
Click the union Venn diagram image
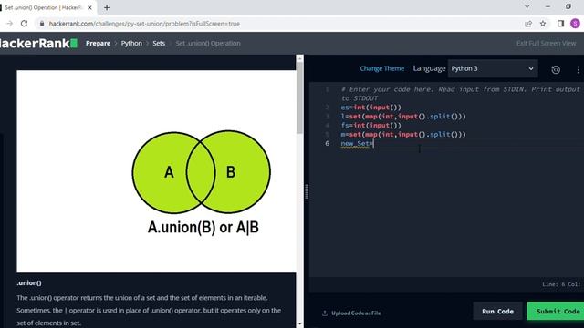(x=156, y=171)
